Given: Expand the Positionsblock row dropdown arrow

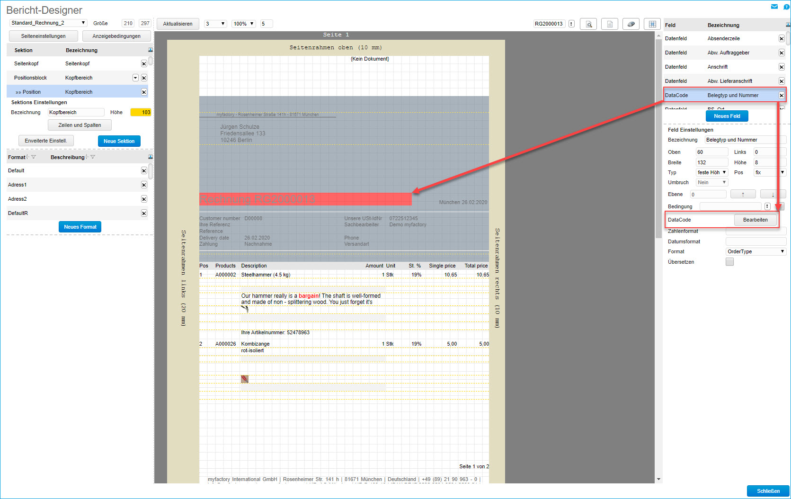Looking at the screenshot, I should pyautogui.click(x=135, y=78).
